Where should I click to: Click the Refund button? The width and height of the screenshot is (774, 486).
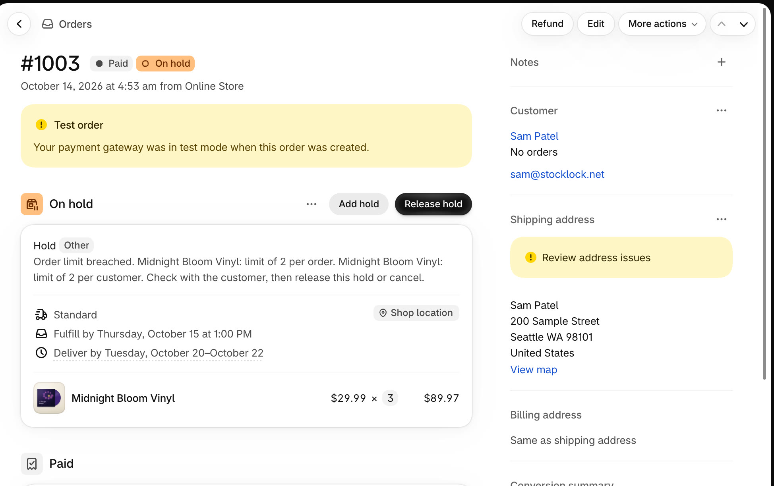coord(547,24)
